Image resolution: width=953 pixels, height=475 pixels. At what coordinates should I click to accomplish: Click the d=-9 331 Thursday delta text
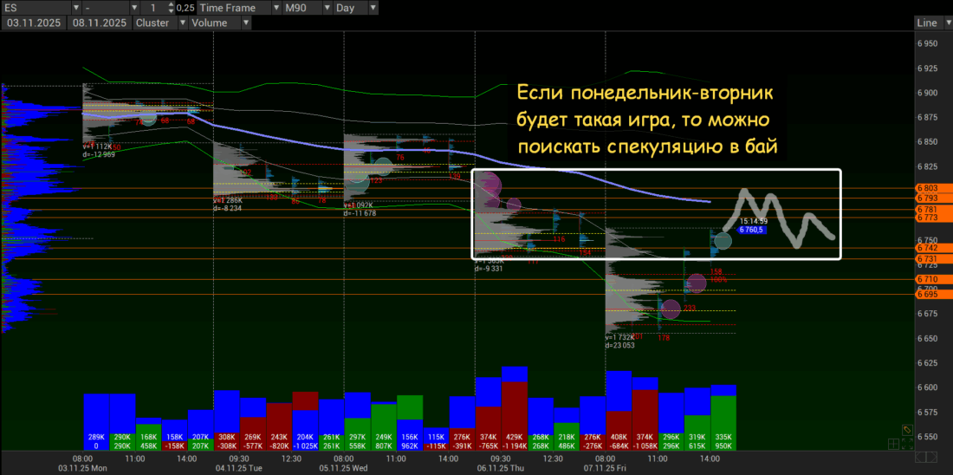(x=488, y=268)
